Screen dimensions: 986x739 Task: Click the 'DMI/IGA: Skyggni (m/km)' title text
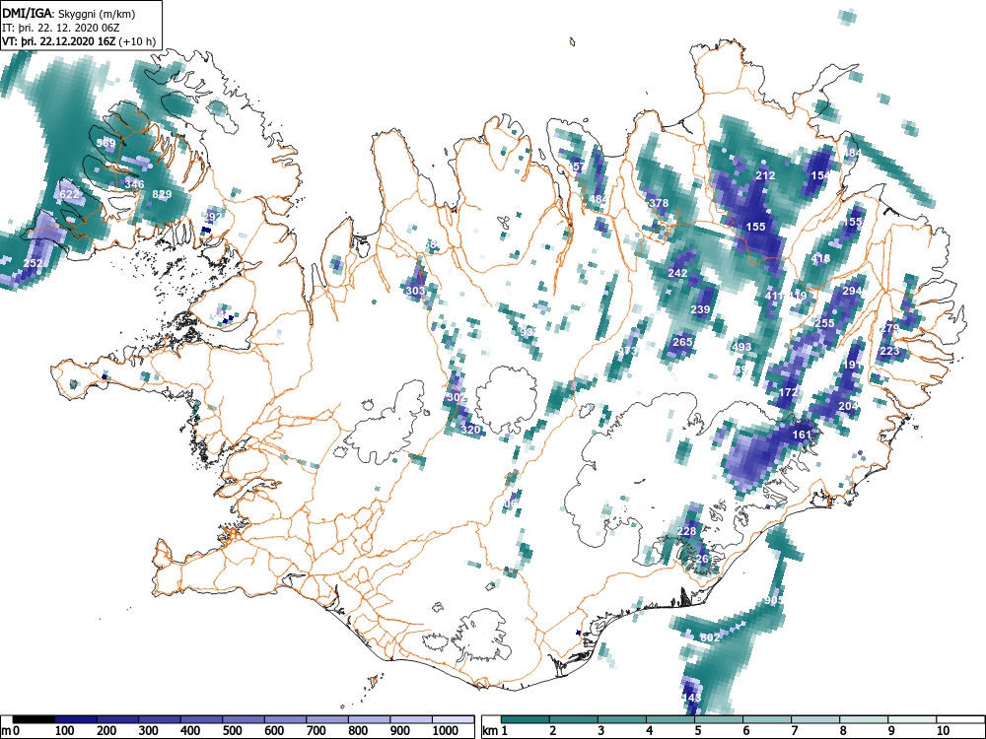click(x=69, y=13)
